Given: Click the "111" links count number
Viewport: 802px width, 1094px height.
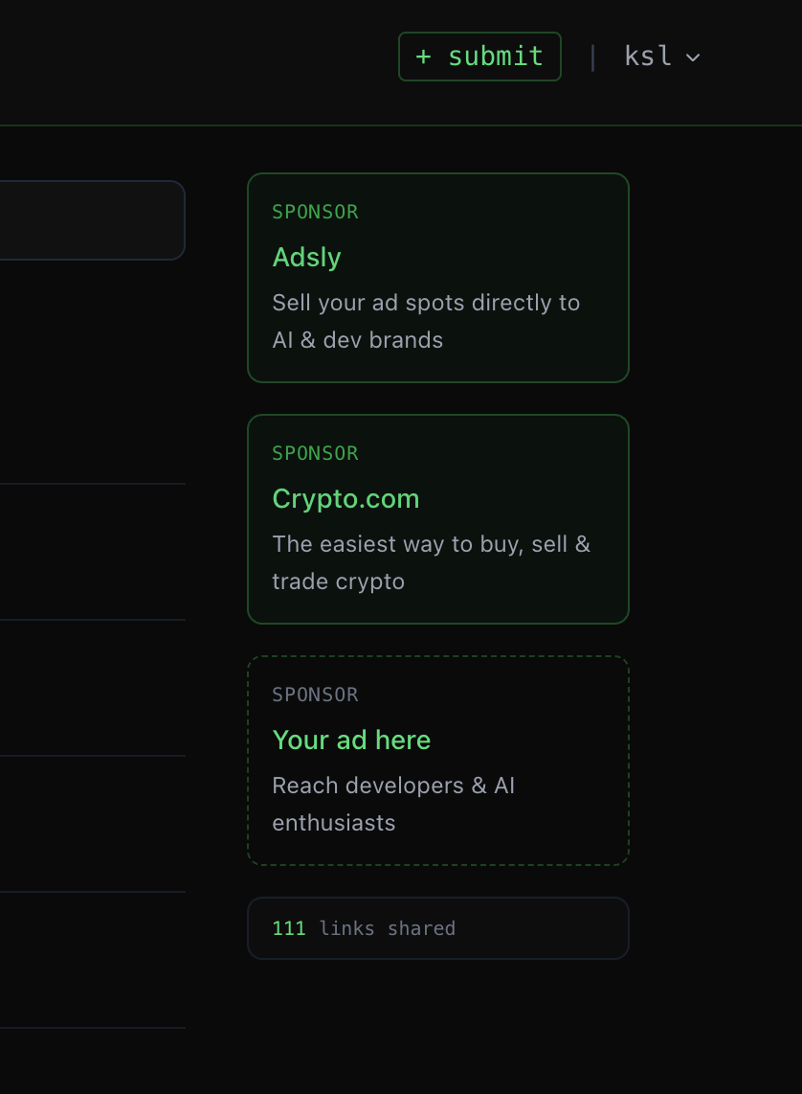Looking at the screenshot, I should click(x=289, y=928).
